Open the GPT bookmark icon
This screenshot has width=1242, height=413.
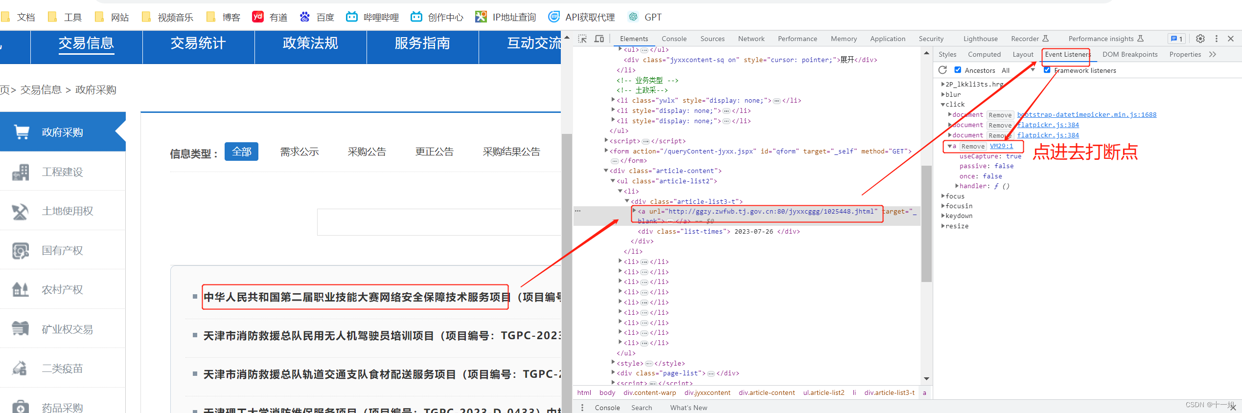click(633, 17)
